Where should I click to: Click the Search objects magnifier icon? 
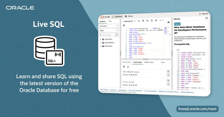101,35
